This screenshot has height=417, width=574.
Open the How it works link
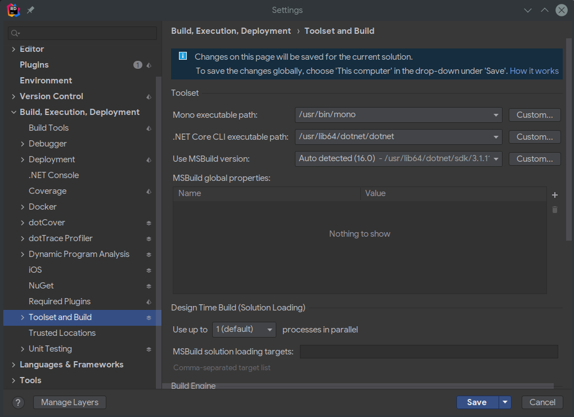point(534,71)
